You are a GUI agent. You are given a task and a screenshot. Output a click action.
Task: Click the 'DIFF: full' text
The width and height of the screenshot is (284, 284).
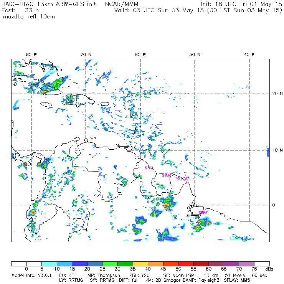[x=129, y=280]
